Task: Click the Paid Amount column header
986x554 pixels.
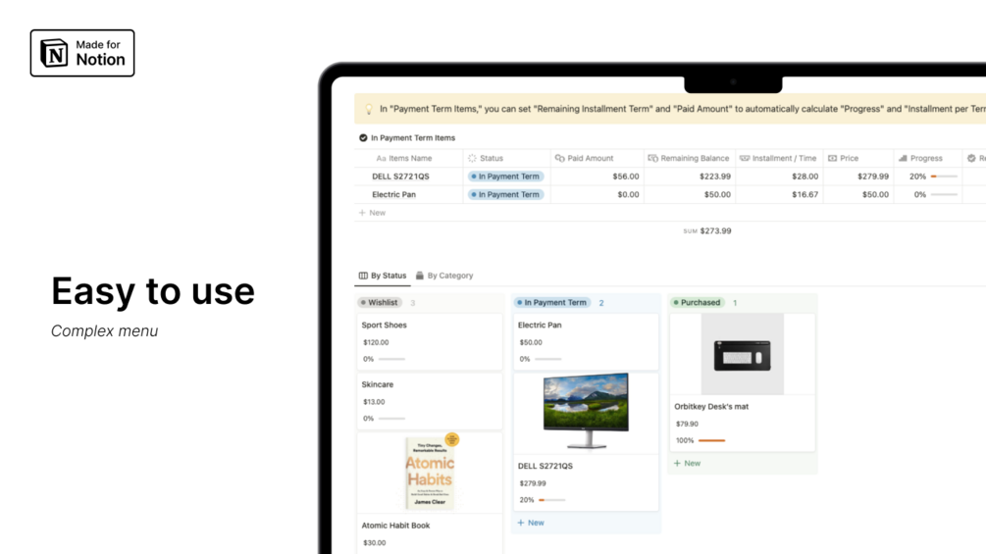Action: click(584, 158)
